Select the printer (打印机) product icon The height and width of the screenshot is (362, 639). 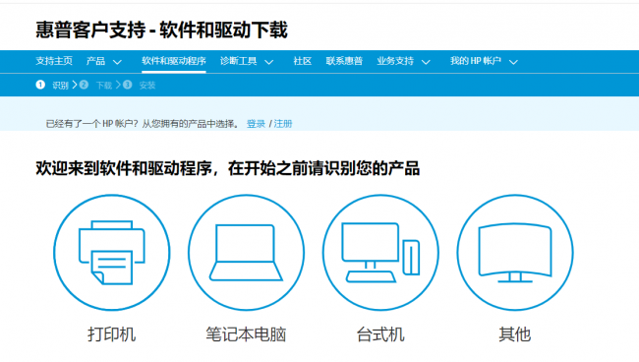(112, 253)
